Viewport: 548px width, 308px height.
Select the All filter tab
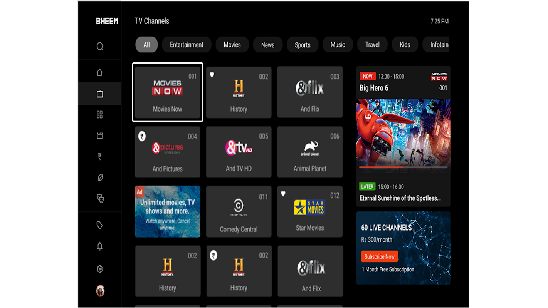tap(146, 45)
